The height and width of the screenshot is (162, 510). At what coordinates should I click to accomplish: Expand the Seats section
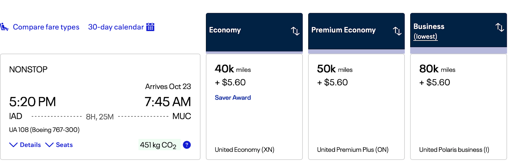(64, 145)
